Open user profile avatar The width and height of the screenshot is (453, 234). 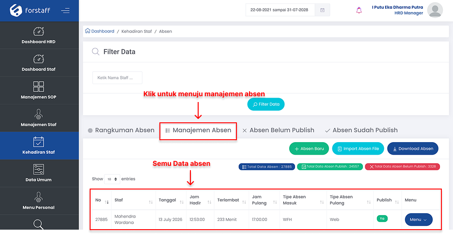click(435, 10)
